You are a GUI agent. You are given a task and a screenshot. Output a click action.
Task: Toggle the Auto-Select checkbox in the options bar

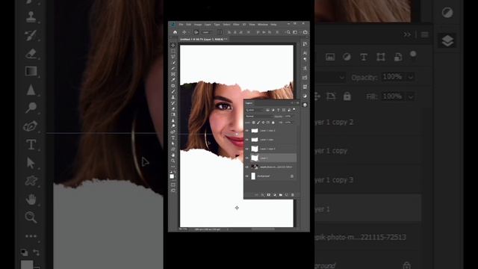196,32
